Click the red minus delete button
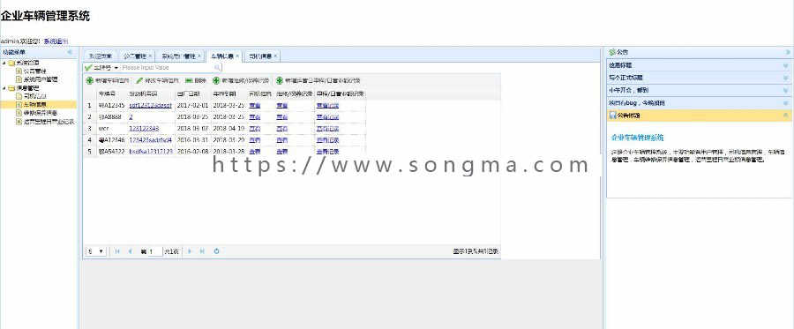This screenshot has width=794, height=329. pos(196,80)
